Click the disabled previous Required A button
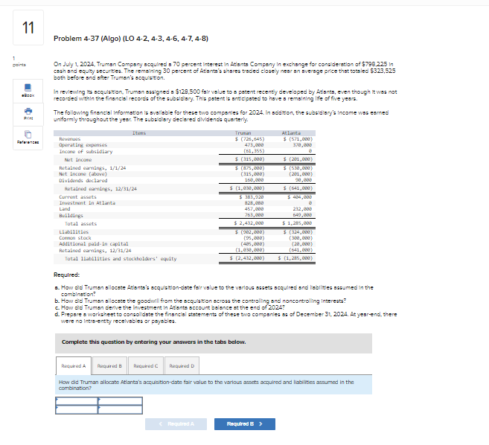489x445 pixels. tap(176, 424)
